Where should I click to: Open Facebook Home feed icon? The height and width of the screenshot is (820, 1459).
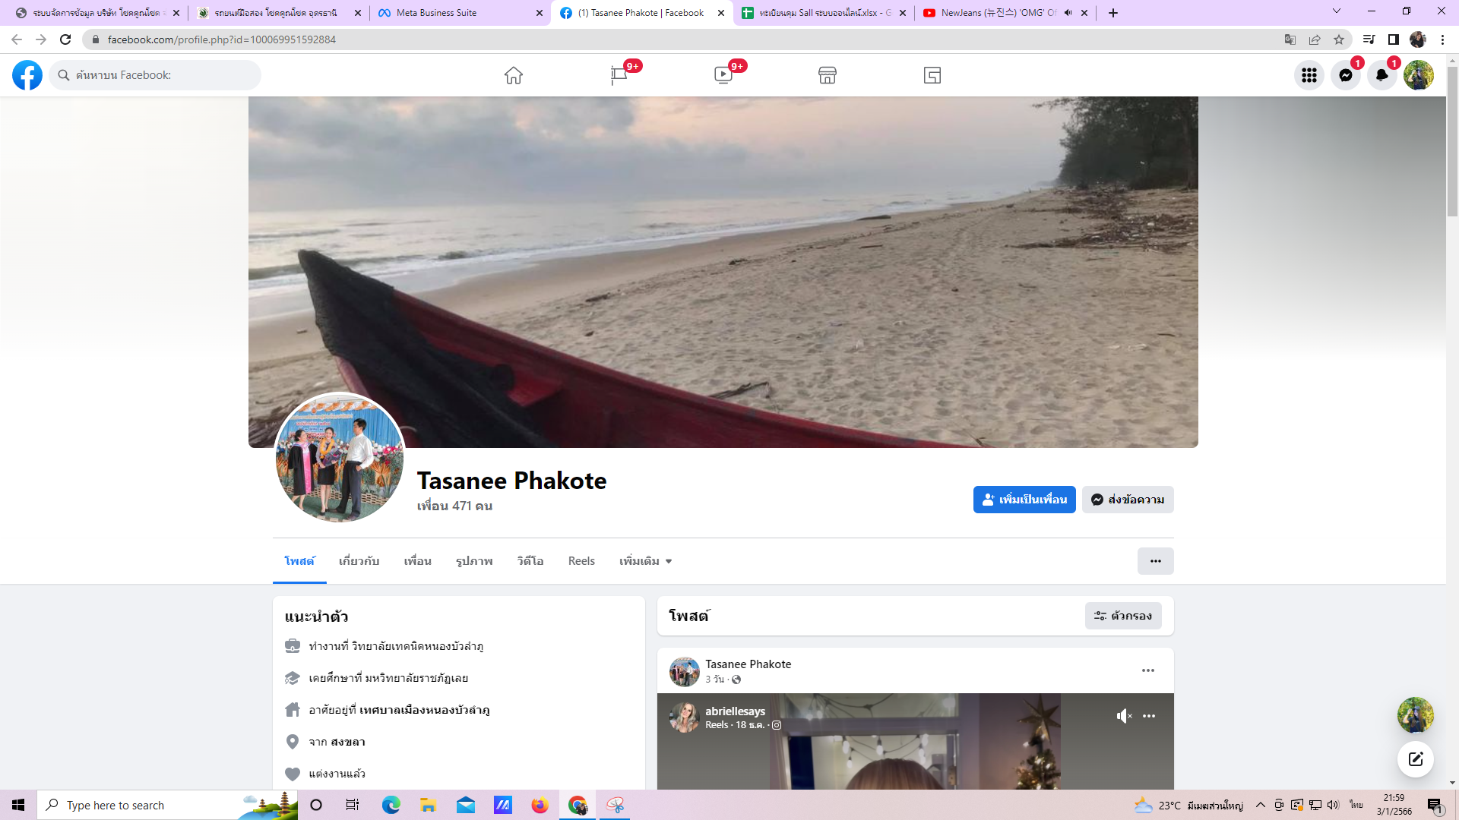(x=514, y=75)
